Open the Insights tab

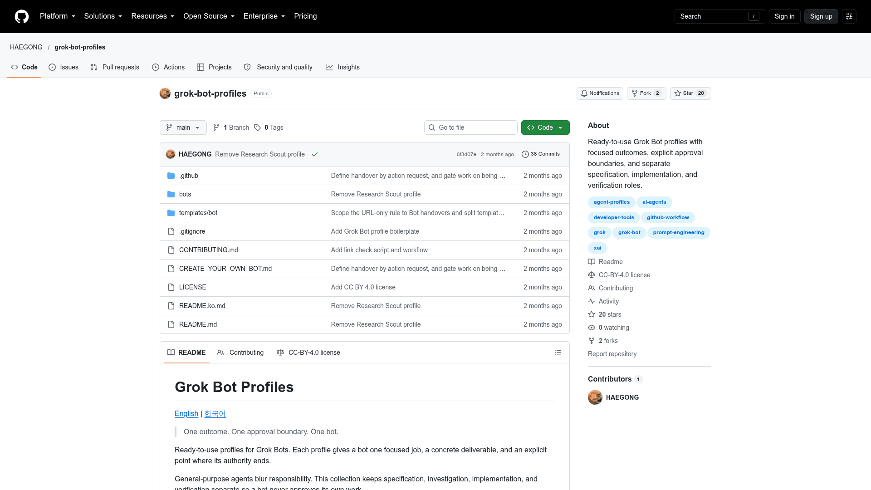tap(343, 67)
